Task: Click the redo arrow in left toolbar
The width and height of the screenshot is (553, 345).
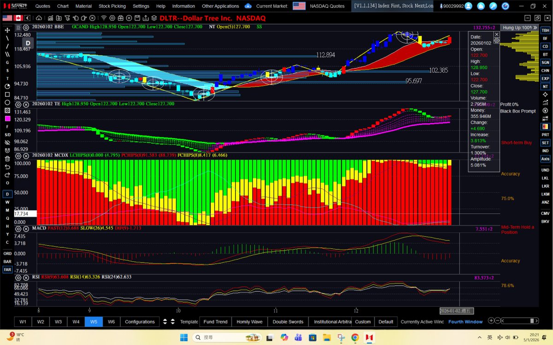Action: click(x=7, y=175)
